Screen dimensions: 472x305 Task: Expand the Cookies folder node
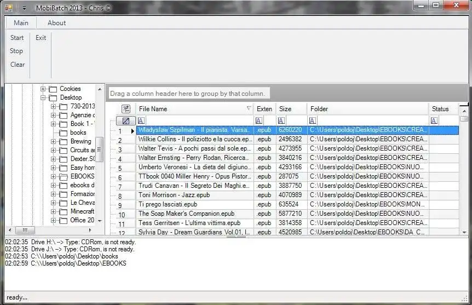pos(43,89)
